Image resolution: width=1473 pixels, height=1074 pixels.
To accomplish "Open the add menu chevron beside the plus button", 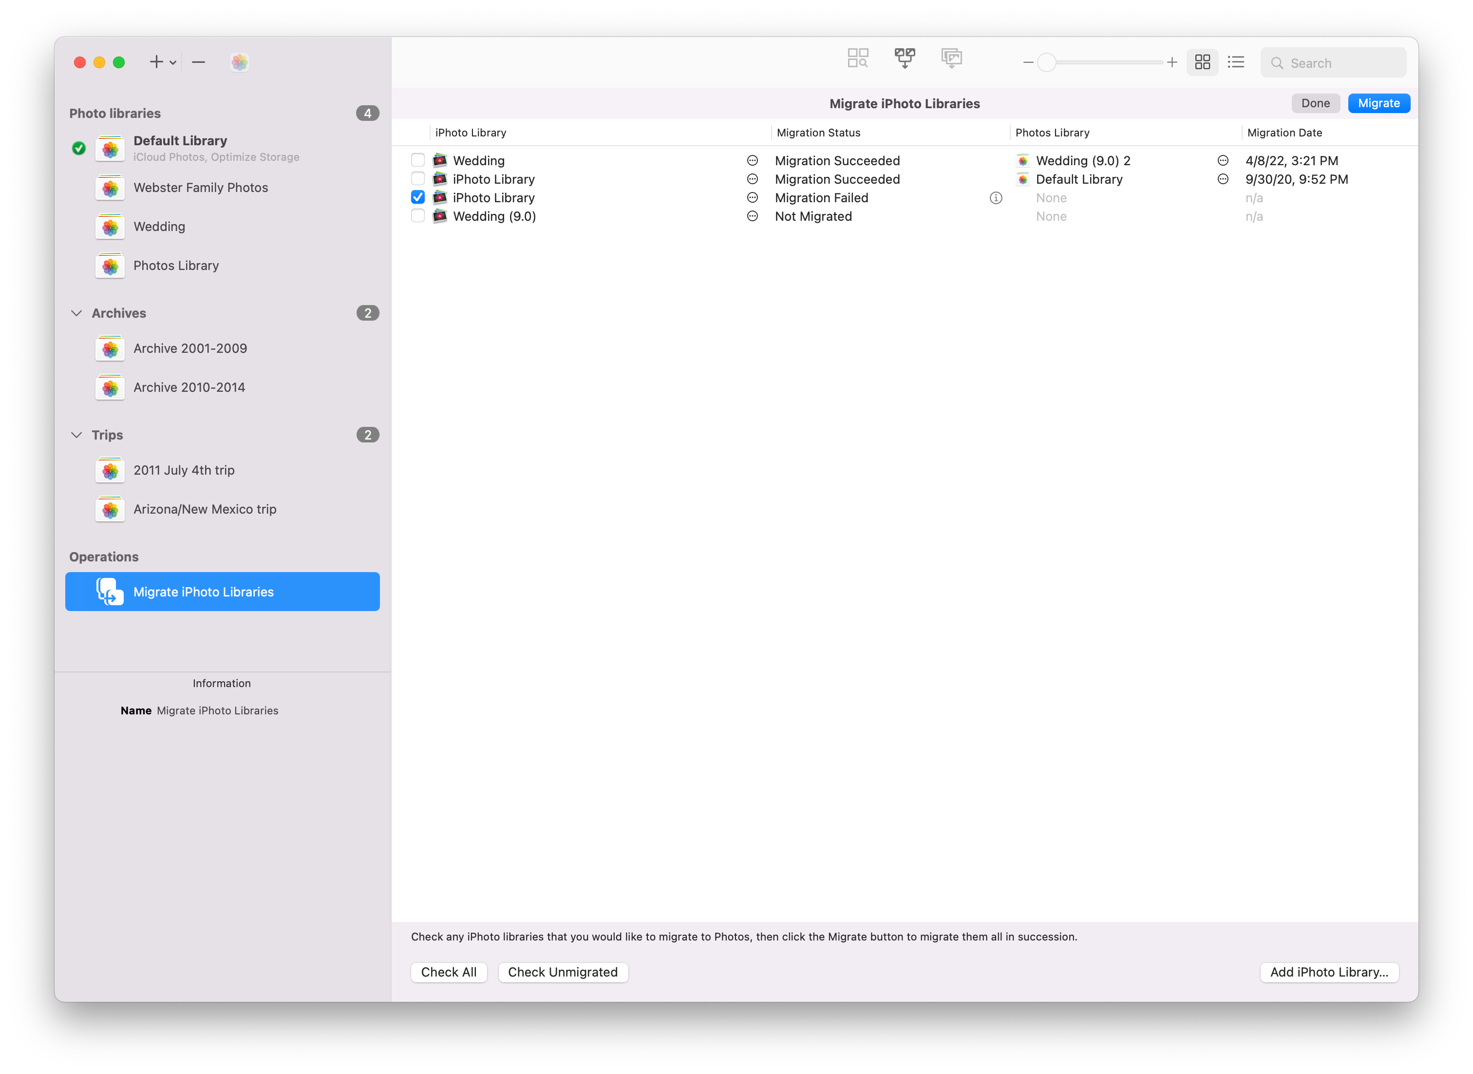I will (173, 63).
